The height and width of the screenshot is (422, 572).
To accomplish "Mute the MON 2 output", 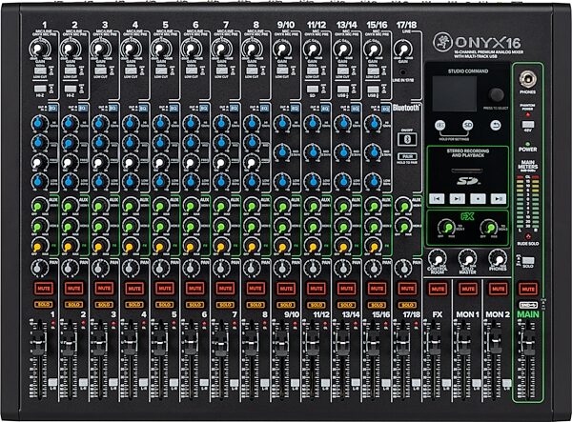I will [x=498, y=289].
